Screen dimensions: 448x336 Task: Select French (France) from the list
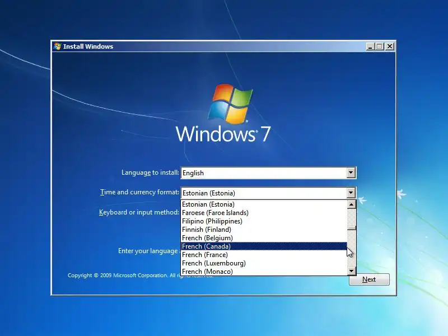264,255
